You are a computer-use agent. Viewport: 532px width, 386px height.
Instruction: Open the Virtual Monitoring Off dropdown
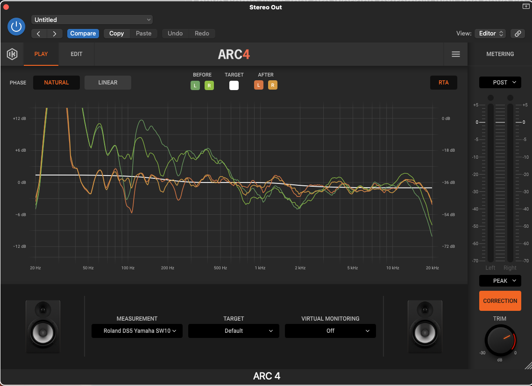pyautogui.click(x=331, y=331)
